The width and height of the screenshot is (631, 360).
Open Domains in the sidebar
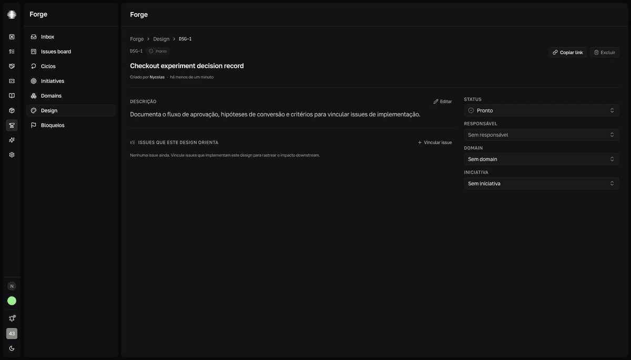[71, 96]
